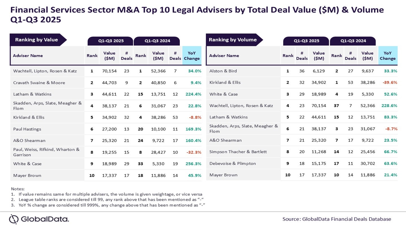The width and height of the screenshot is (406, 228).
Task: Select the Cravath Swaine & Moore row name
Action: 39,82
